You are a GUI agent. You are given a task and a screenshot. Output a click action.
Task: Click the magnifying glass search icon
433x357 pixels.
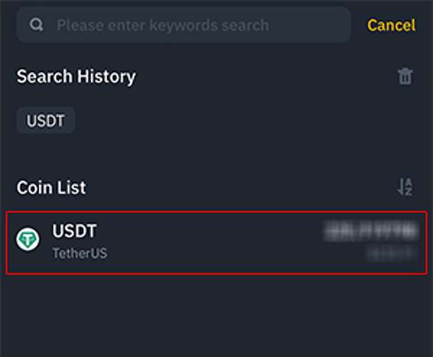[36, 25]
